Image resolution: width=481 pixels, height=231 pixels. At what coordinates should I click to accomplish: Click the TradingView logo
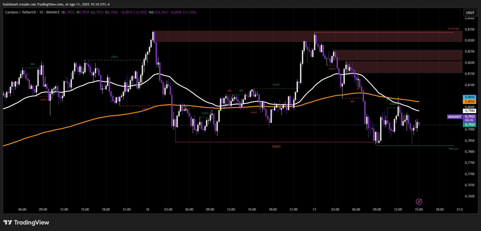[x=26, y=223]
